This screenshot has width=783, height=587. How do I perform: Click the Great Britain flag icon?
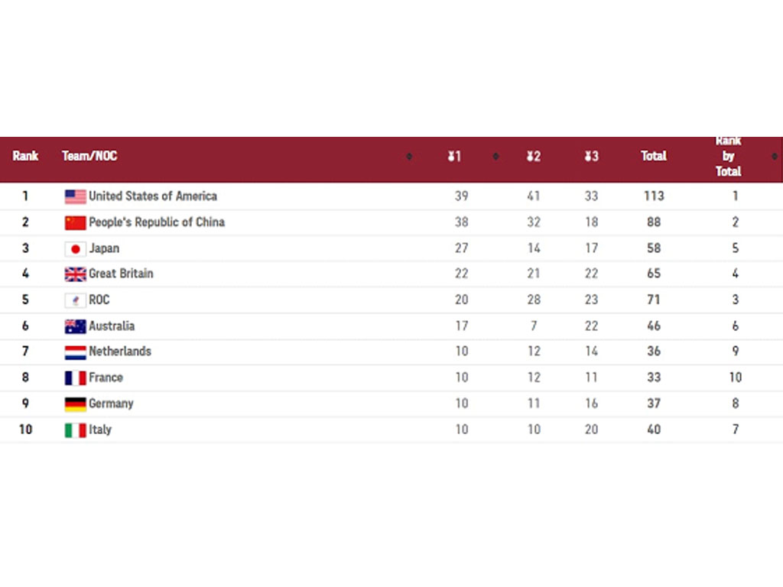pyautogui.click(x=76, y=274)
